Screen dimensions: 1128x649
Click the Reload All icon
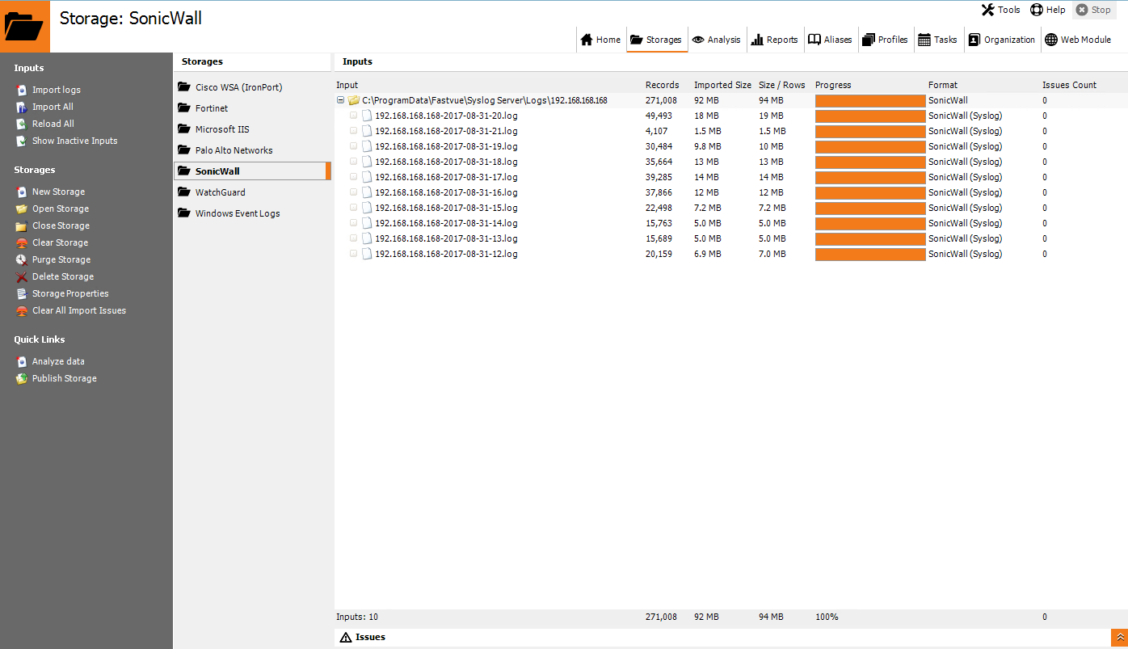[x=22, y=124]
